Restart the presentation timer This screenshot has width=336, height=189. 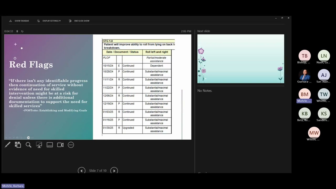coord(22,31)
